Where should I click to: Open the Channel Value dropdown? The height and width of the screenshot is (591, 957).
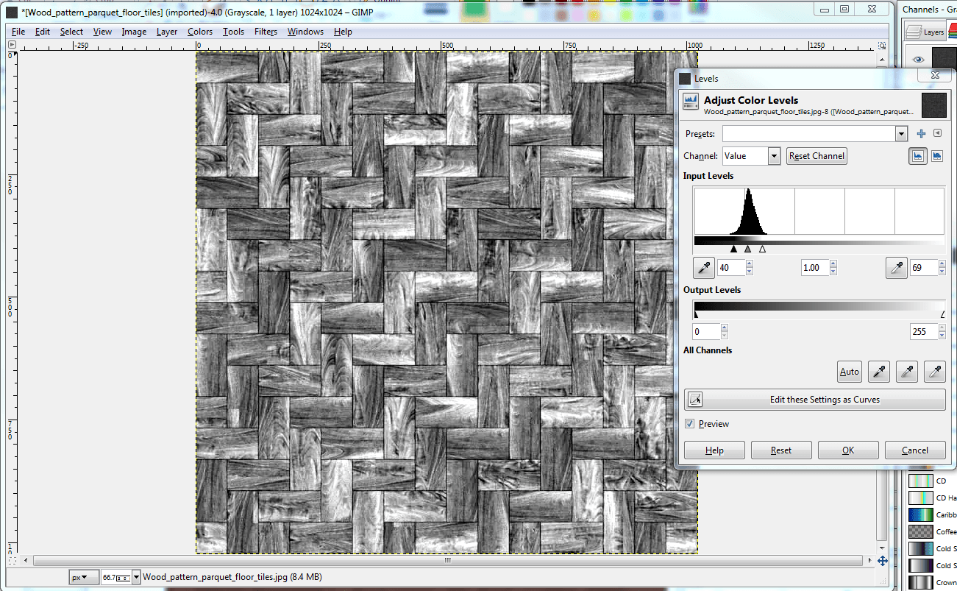tap(773, 156)
